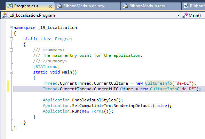
Task: Collapse the static void Main() method
Action: (11, 72)
